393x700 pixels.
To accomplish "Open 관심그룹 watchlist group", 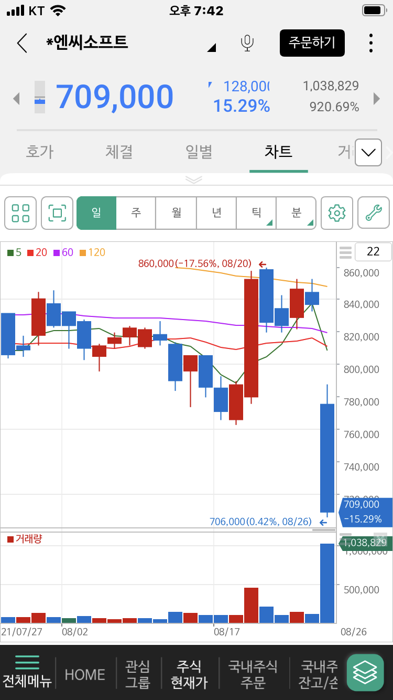I will (138, 675).
